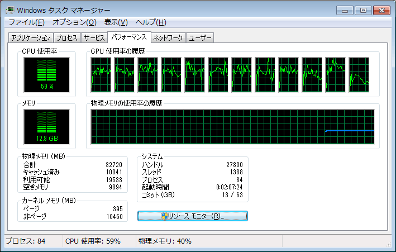Click the 物理メモリ (MB) group label
396x252 pixels.
pyautogui.click(x=44, y=156)
